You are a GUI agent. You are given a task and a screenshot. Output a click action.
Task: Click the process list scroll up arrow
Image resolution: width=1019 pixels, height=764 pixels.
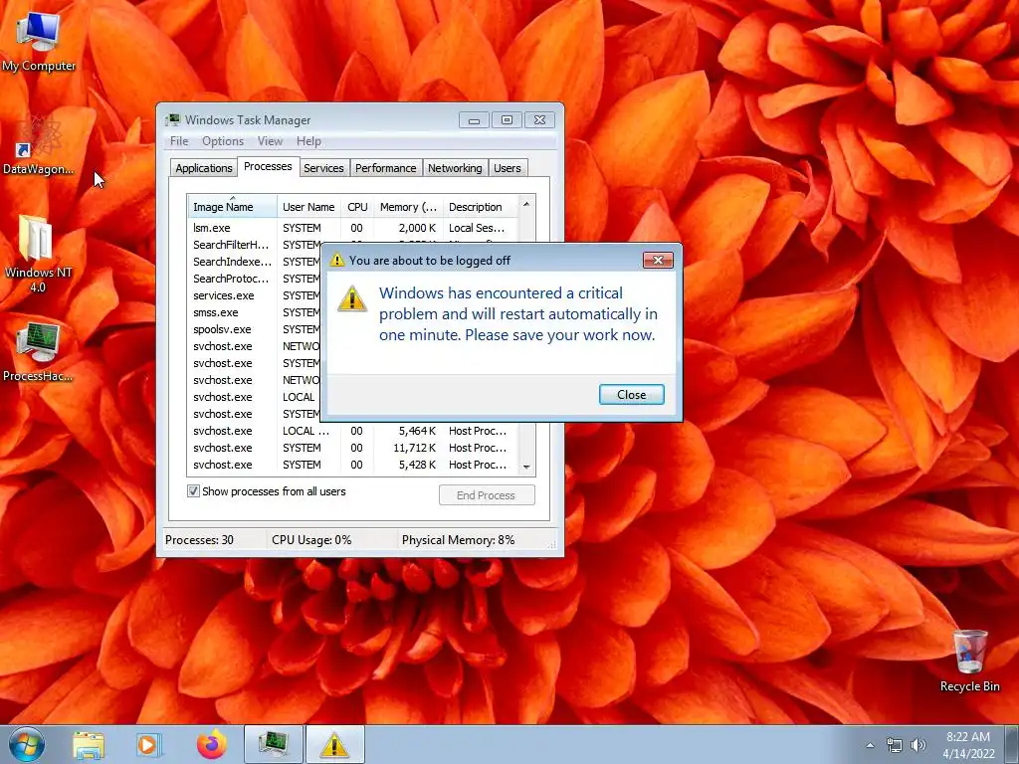click(526, 204)
